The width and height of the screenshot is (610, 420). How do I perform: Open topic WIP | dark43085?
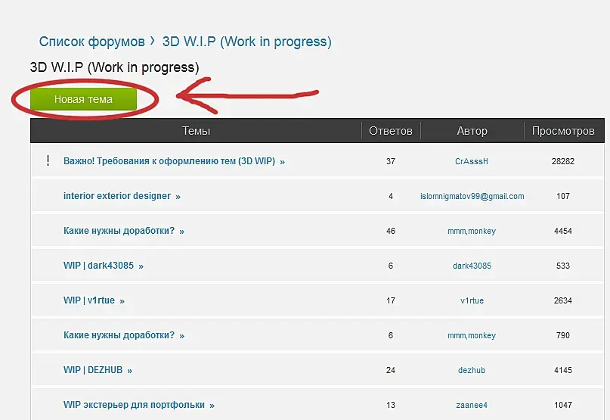pyautogui.click(x=98, y=266)
